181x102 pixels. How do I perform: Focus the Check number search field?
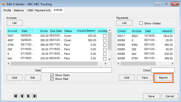[x=163, y=70]
